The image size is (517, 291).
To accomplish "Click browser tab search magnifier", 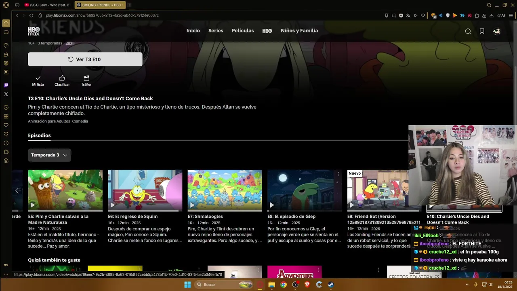I will point(489,5).
